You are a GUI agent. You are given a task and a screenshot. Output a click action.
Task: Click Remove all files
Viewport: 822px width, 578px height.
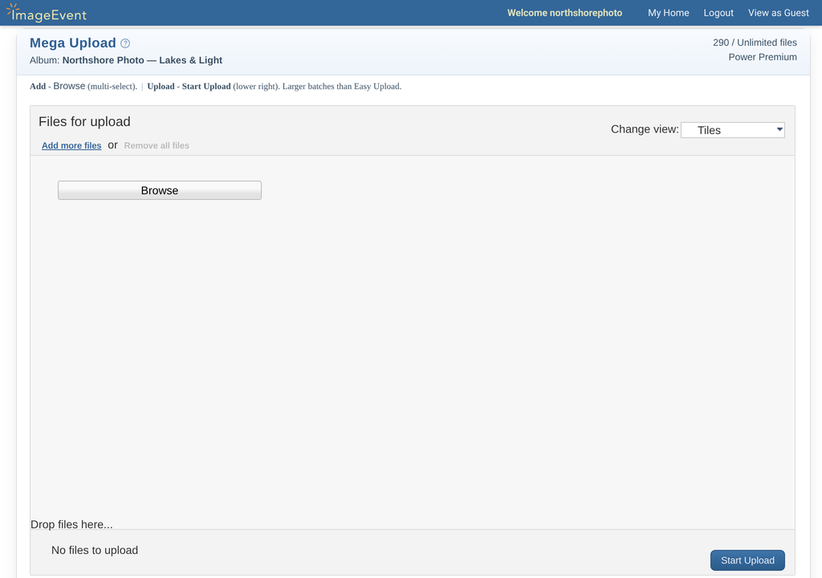157,146
